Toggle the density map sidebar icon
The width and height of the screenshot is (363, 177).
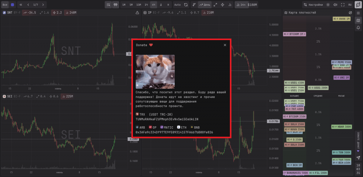[358, 21]
